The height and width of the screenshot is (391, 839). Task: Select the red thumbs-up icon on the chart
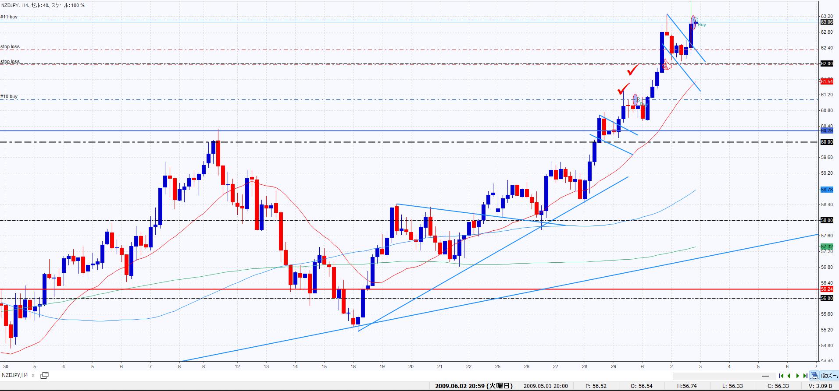[x=666, y=66]
